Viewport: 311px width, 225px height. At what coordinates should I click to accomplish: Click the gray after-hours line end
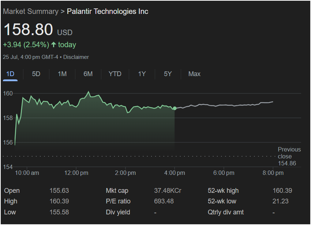click(273, 102)
